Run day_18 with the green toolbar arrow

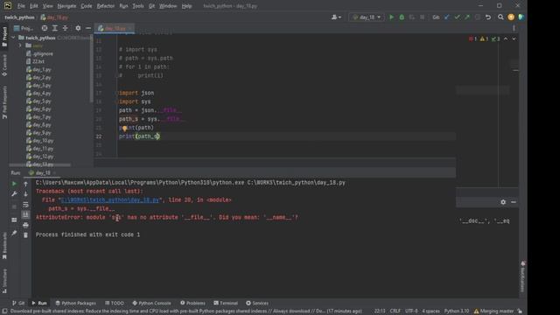click(391, 17)
